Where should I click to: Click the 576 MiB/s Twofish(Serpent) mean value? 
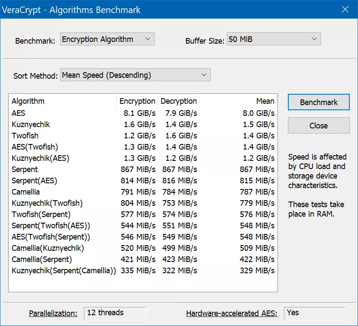257,214
